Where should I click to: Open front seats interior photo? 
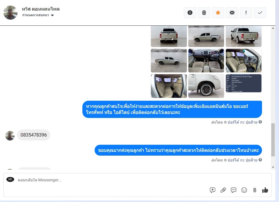click(244, 60)
